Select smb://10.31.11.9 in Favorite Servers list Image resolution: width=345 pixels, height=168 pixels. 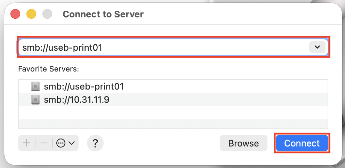pos(77,100)
